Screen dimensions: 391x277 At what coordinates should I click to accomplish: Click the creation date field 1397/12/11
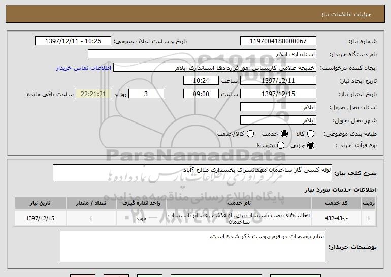coord(278,81)
